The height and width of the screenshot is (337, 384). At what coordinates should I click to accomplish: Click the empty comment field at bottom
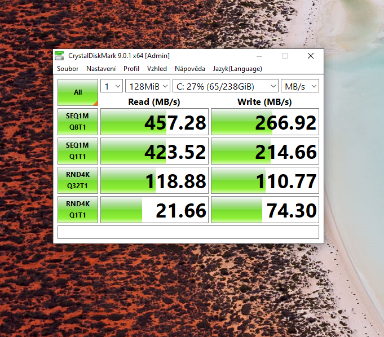point(188,232)
